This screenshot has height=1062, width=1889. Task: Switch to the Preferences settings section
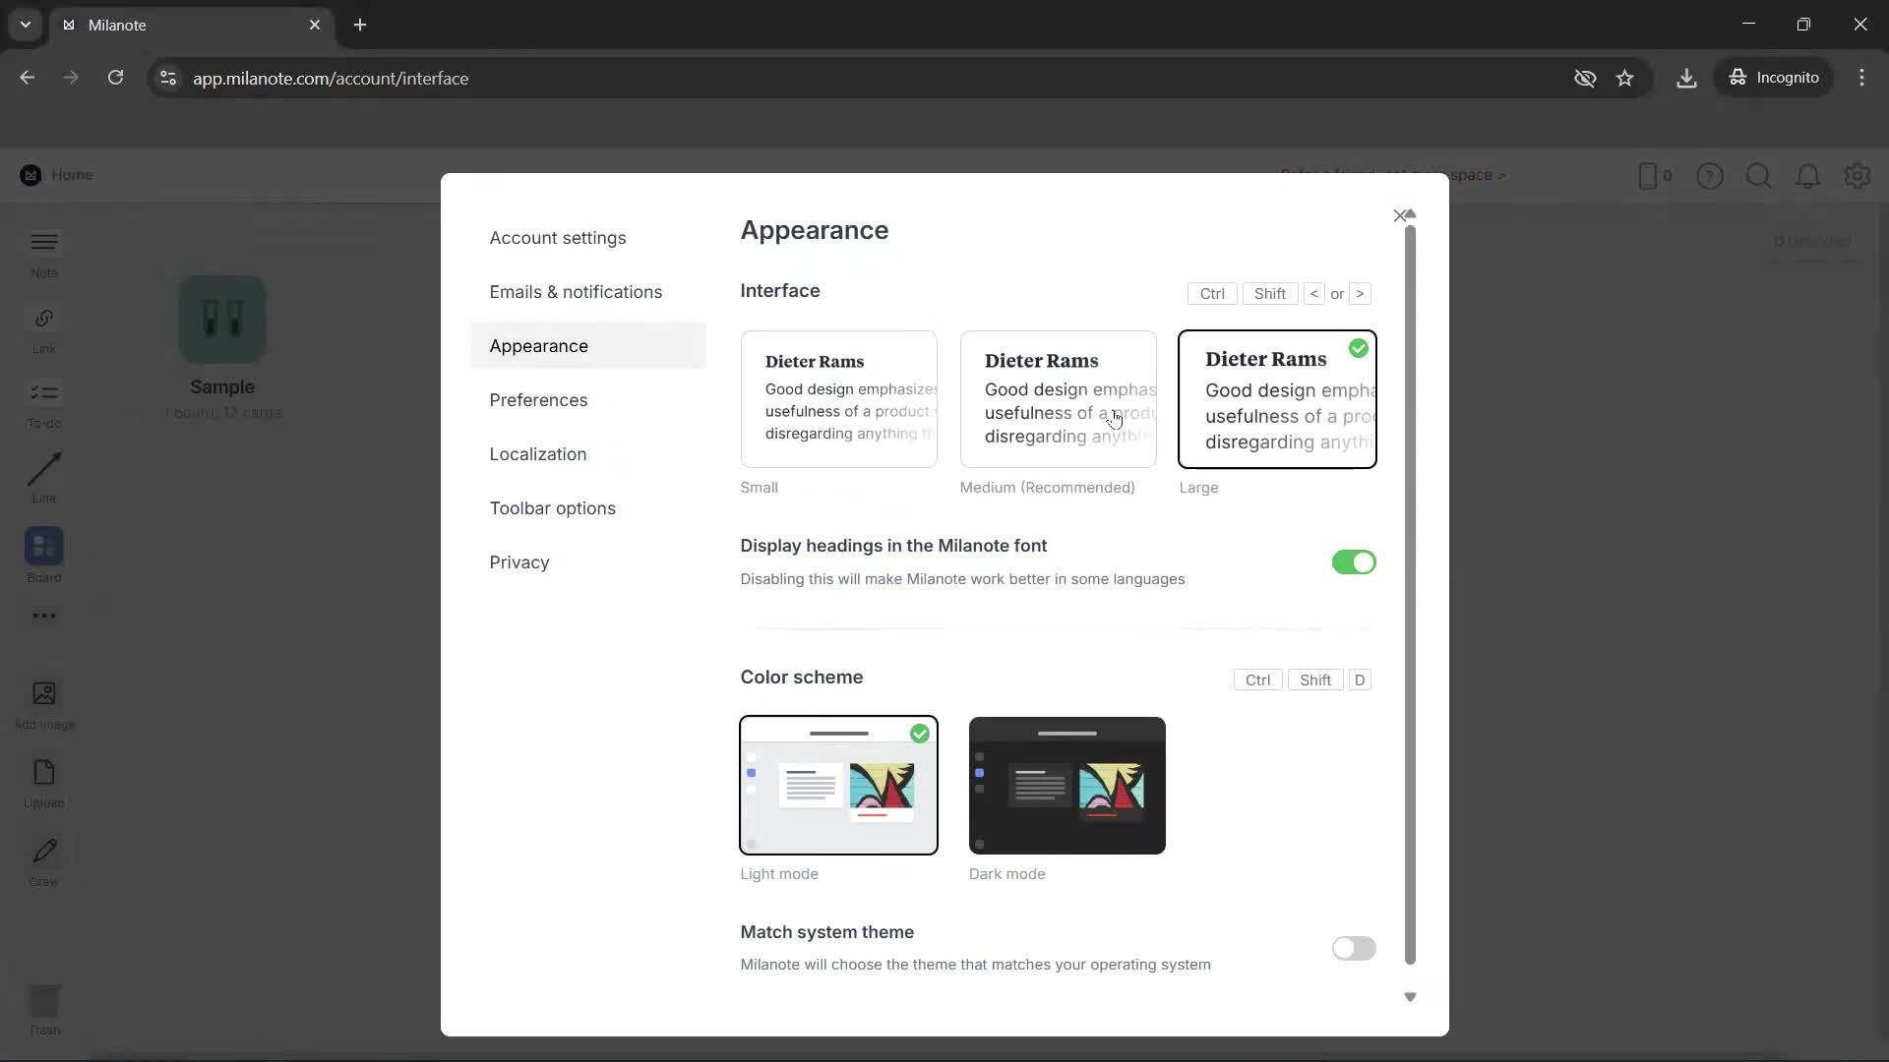tap(538, 400)
